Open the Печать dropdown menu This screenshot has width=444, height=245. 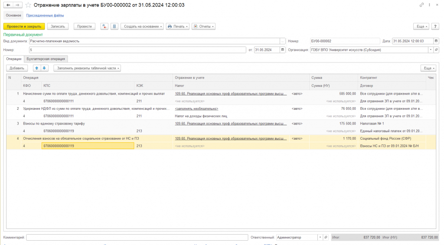[x=177, y=26]
